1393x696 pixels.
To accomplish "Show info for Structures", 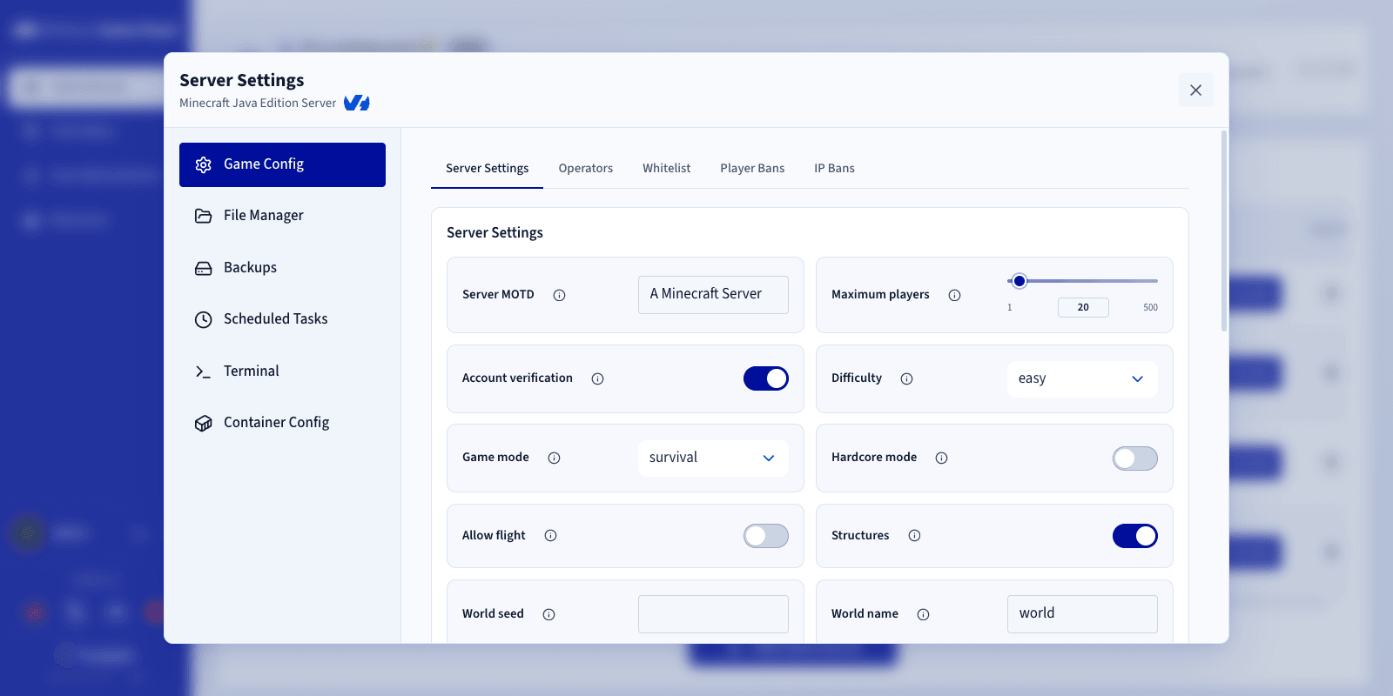I will point(914,536).
